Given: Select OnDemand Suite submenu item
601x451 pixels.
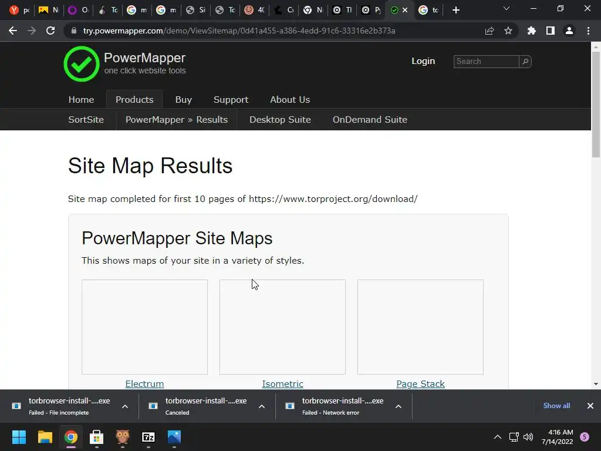Looking at the screenshot, I should (370, 120).
